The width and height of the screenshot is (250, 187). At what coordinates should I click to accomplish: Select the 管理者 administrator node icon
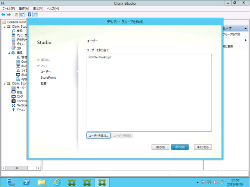[x=18, y=57]
